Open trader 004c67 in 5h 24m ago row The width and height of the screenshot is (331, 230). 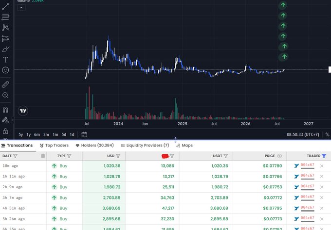307,218
